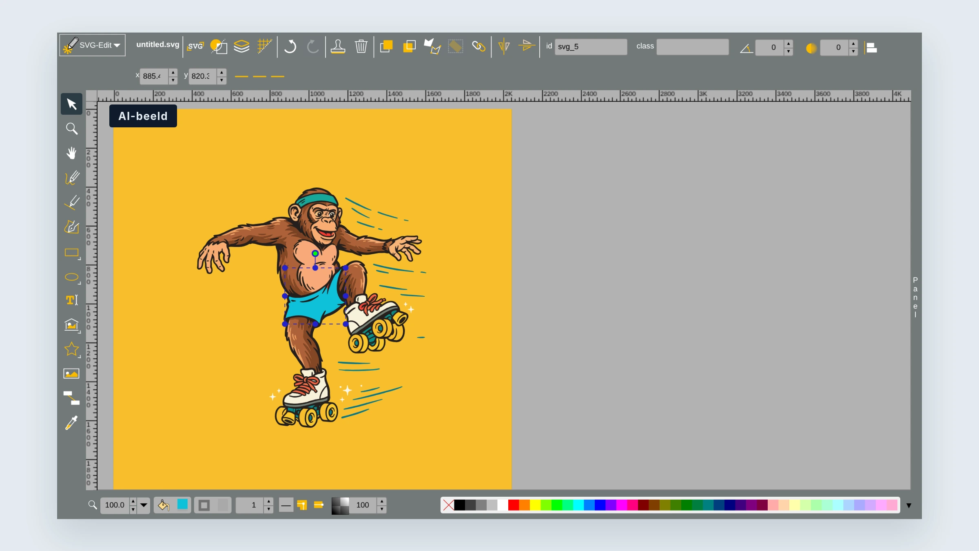Image resolution: width=979 pixels, height=551 pixels.
Task: Click the empty class input field
Action: coord(692,47)
